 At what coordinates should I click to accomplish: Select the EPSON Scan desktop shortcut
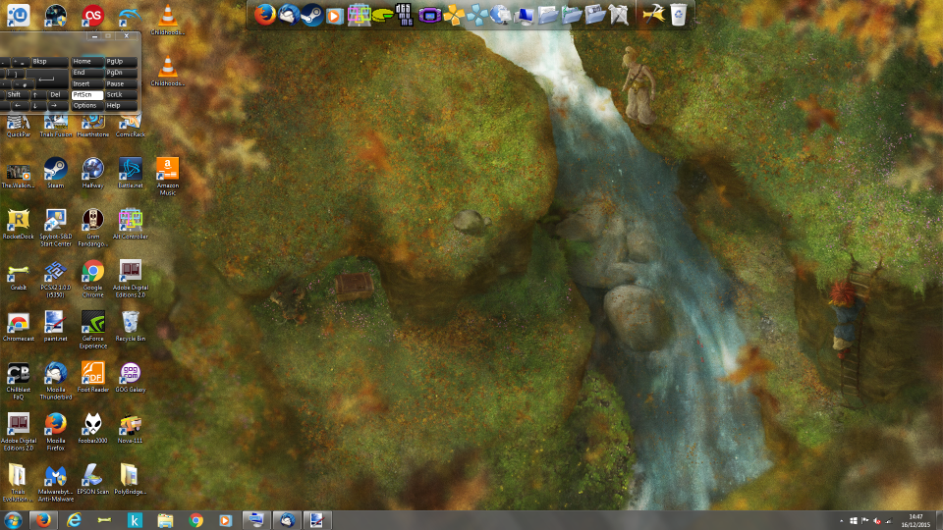pos(92,480)
